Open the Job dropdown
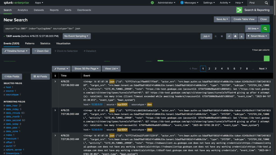The width and height of the screenshot is (276, 155). pos(206,36)
